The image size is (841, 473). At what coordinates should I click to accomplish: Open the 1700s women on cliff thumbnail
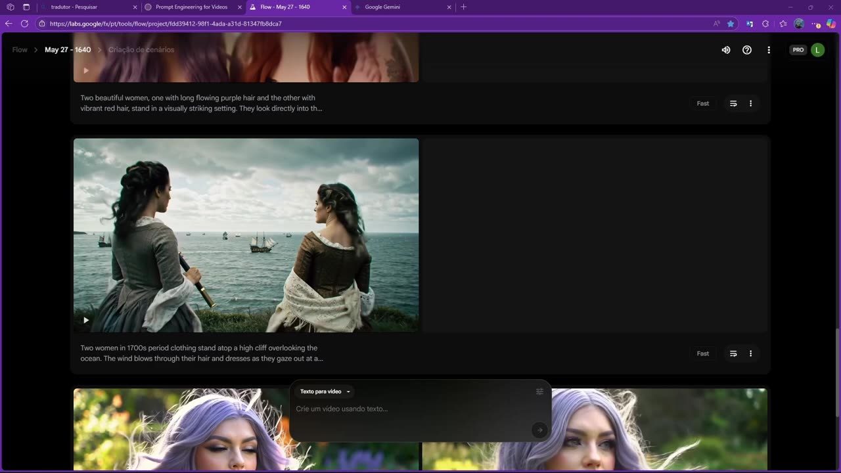point(246,235)
